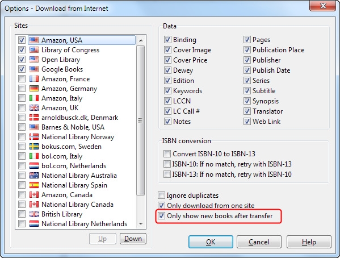Click the Norwegian flag for National Library Norway

click(x=34, y=137)
